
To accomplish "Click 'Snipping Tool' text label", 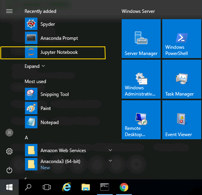I will pos(55,94).
